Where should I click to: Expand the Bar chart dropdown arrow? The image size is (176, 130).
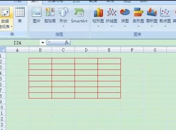point(139,26)
